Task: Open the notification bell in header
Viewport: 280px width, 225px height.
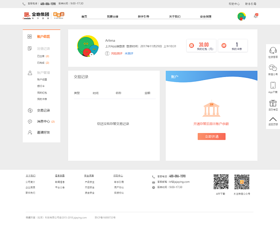Action: point(256,16)
